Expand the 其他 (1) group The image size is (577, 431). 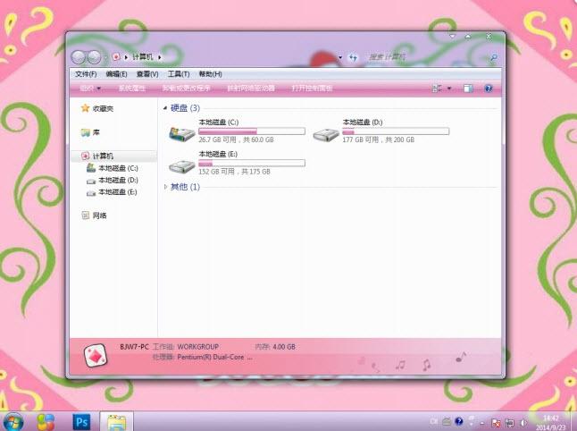pos(165,187)
